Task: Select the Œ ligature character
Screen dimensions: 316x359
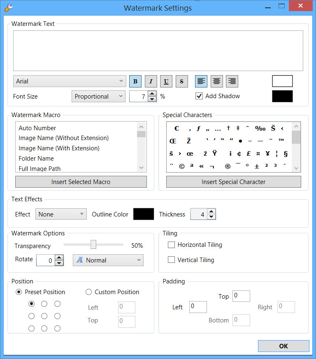Action: click(173, 141)
